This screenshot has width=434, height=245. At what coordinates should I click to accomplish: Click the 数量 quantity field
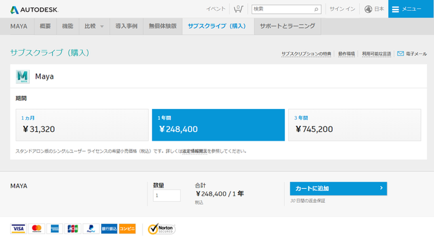click(167, 196)
